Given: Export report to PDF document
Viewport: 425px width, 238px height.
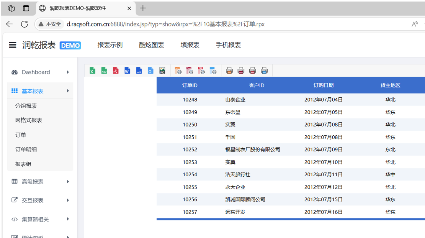Looking at the screenshot, I should coord(116,71).
